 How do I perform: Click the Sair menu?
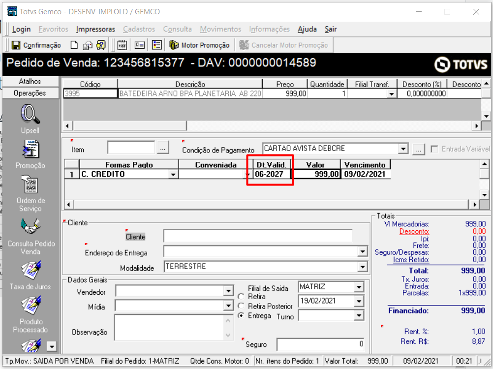(x=331, y=29)
